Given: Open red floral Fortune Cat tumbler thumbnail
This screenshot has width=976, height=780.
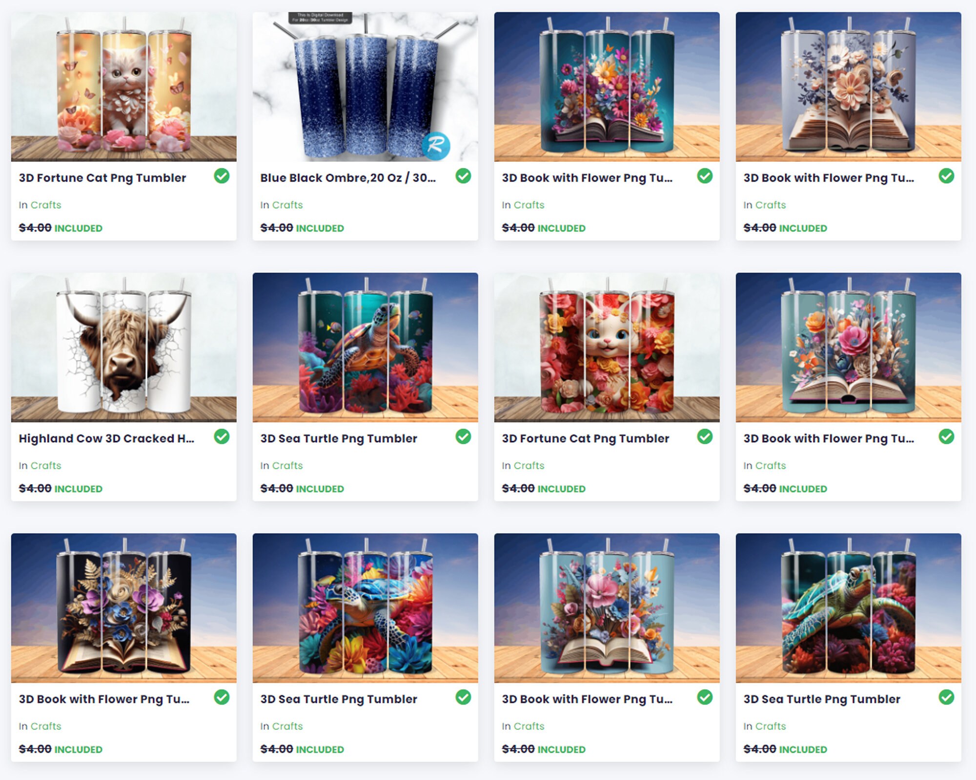Looking at the screenshot, I should [607, 347].
